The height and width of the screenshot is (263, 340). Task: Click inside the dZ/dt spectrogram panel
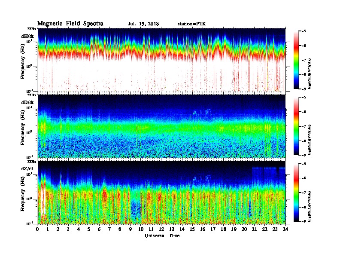click(x=161, y=193)
